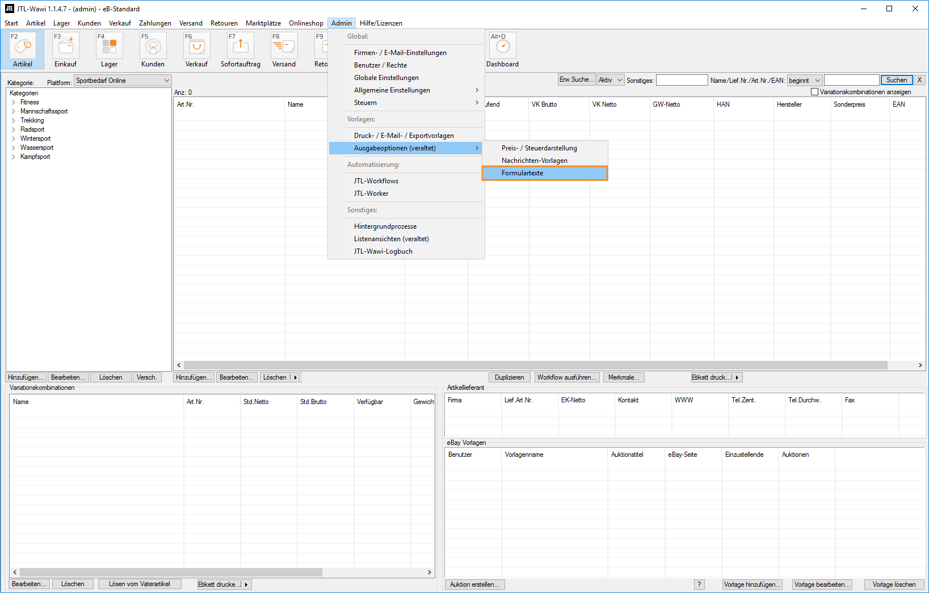The width and height of the screenshot is (929, 593).
Task: Open the Artikel toolbar icon
Action: click(x=23, y=49)
